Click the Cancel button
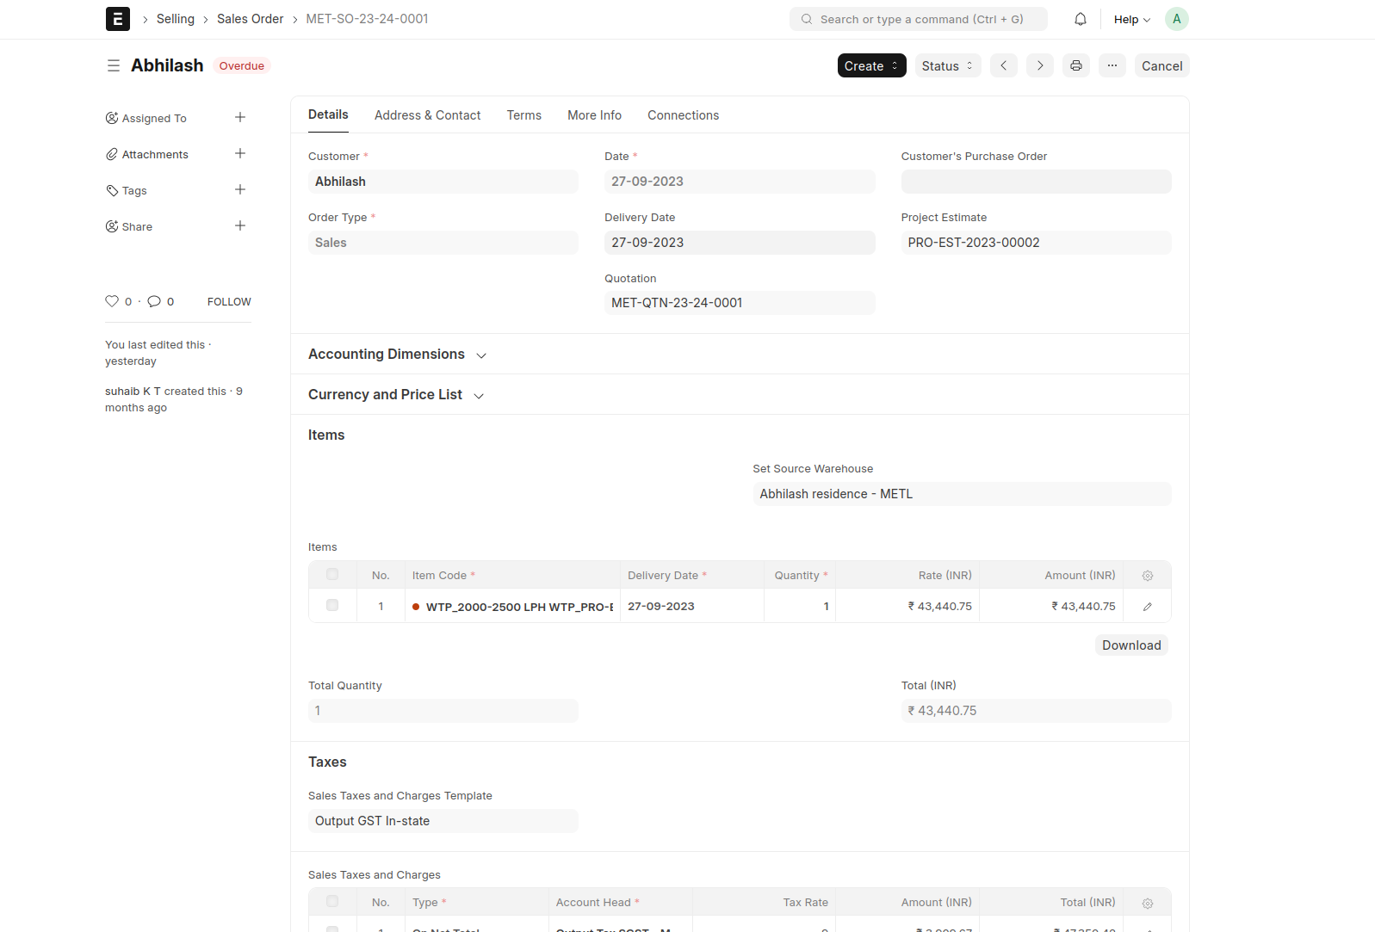Screen dimensions: 1375x932 click(x=1161, y=65)
